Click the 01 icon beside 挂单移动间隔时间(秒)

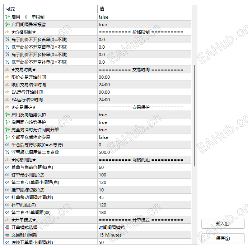click(x=7, y=198)
